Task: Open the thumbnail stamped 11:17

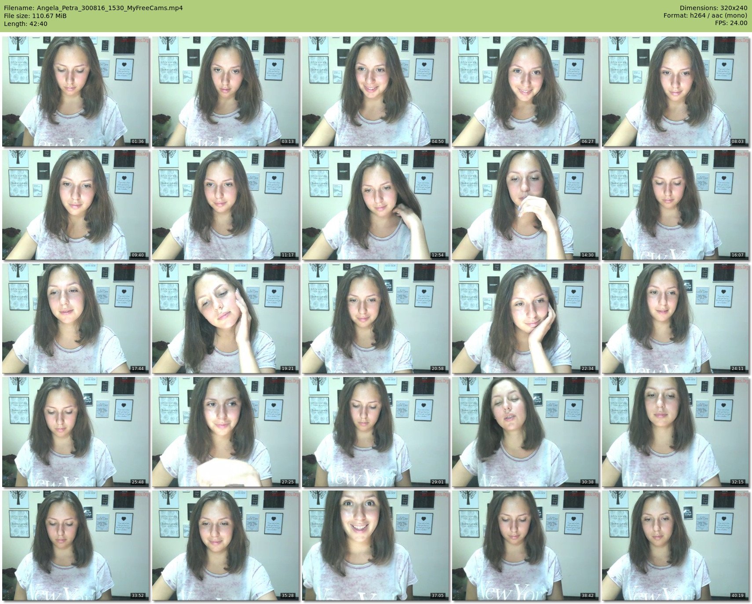Action: tap(226, 205)
